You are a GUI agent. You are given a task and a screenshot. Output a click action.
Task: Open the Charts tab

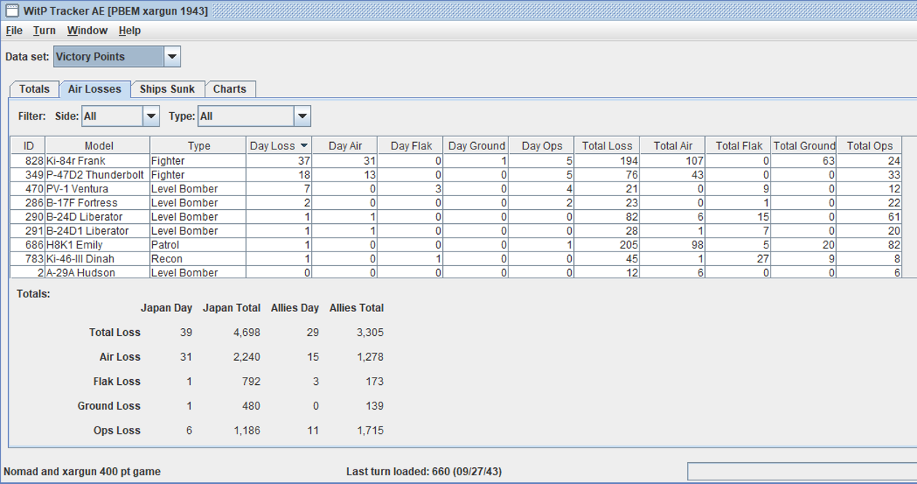229,89
